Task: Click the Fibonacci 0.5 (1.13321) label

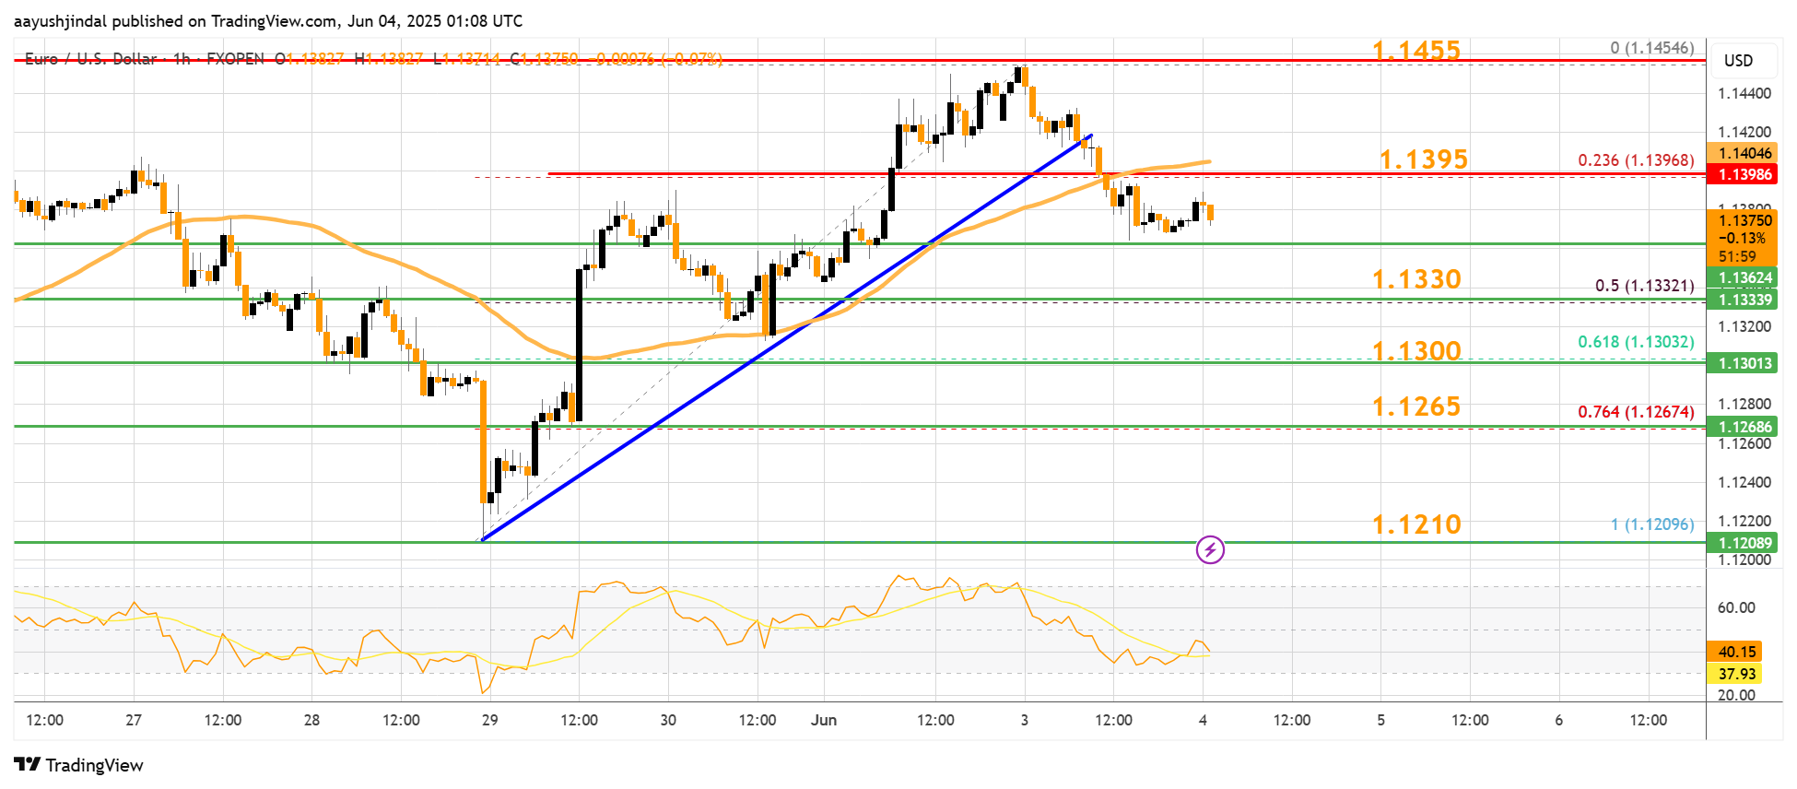Action: click(1644, 286)
